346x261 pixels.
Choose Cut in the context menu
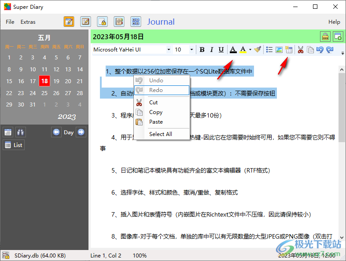point(162,103)
